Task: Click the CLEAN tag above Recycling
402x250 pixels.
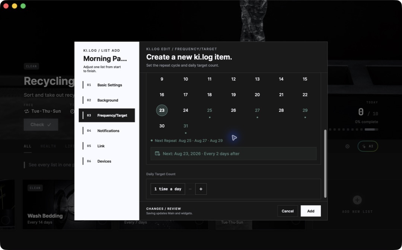Action: point(31,66)
